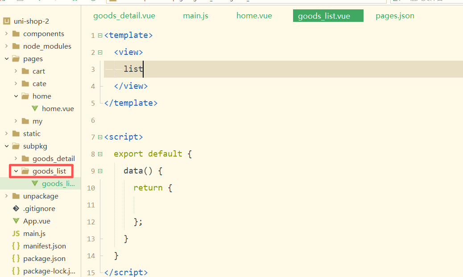The width and height of the screenshot is (463, 277).
Task: Open package-lock.j... in the file tree
Action: coord(49,271)
